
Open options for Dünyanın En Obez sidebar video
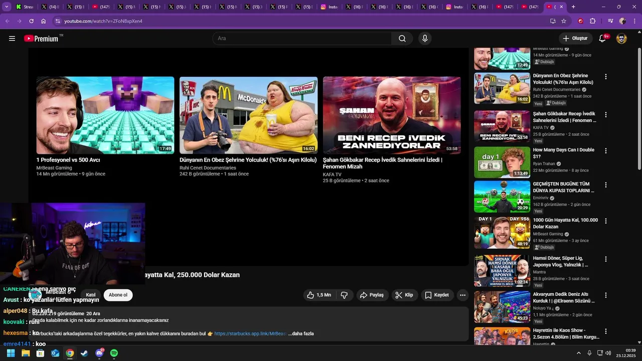click(605, 77)
